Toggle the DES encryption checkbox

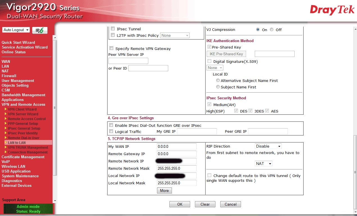point(236,111)
